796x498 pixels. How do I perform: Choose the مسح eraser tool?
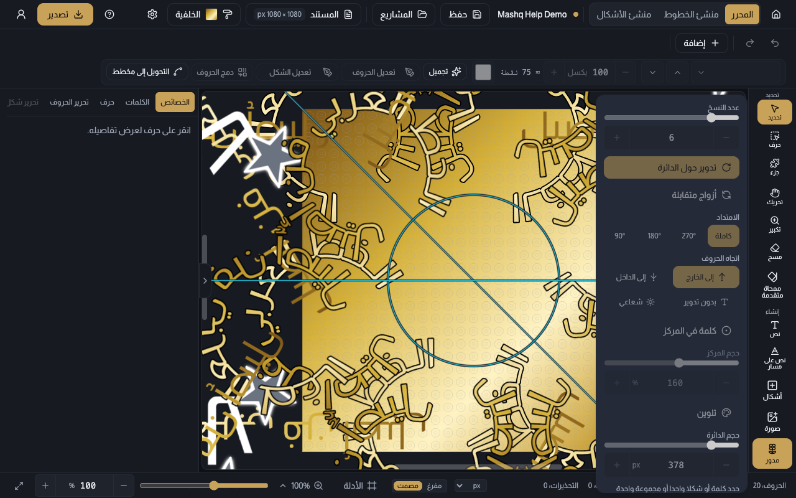[x=774, y=252]
